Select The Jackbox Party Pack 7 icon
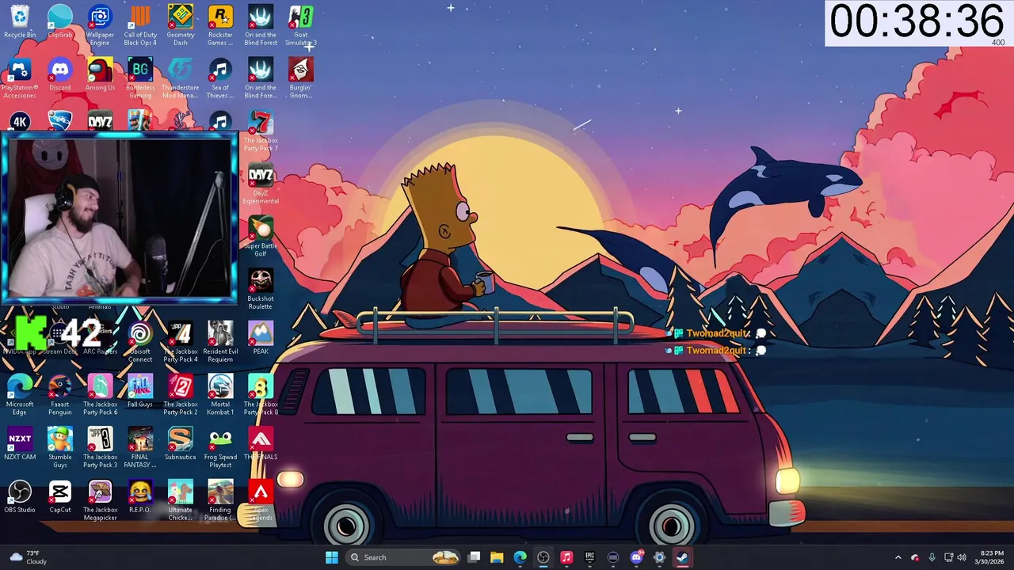The width and height of the screenshot is (1014, 570). coord(261,131)
